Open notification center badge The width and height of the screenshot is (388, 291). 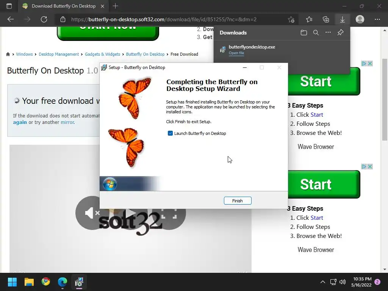tap(377, 282)
